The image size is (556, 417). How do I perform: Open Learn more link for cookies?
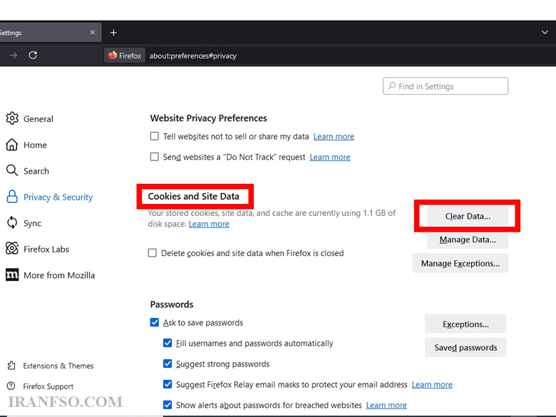pyautogui.click(x=209, y=224)
